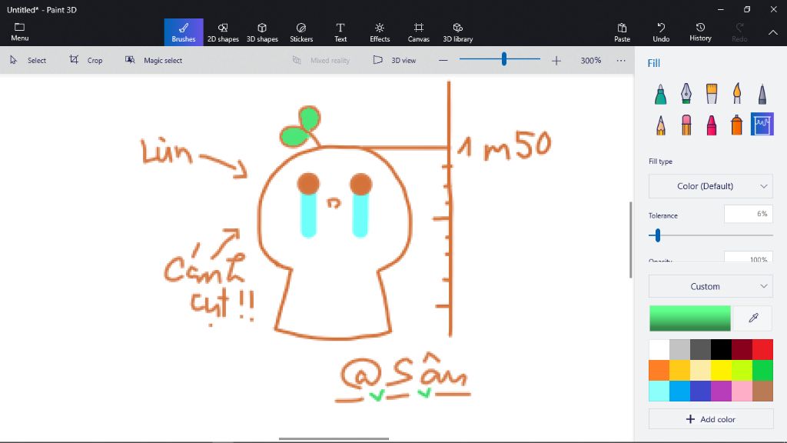Choose the pink color swatch
Viewport: 787px width, 443px height.
click(742, 391)
